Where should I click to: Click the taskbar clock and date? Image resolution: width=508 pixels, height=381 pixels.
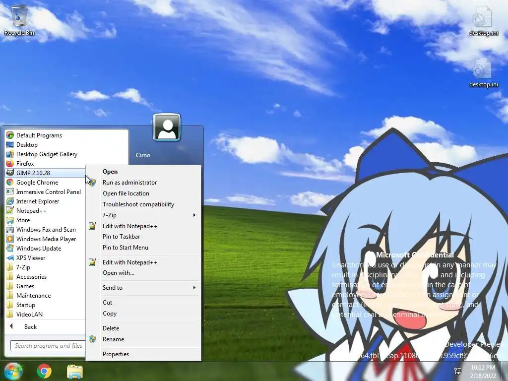click(483, 372)
